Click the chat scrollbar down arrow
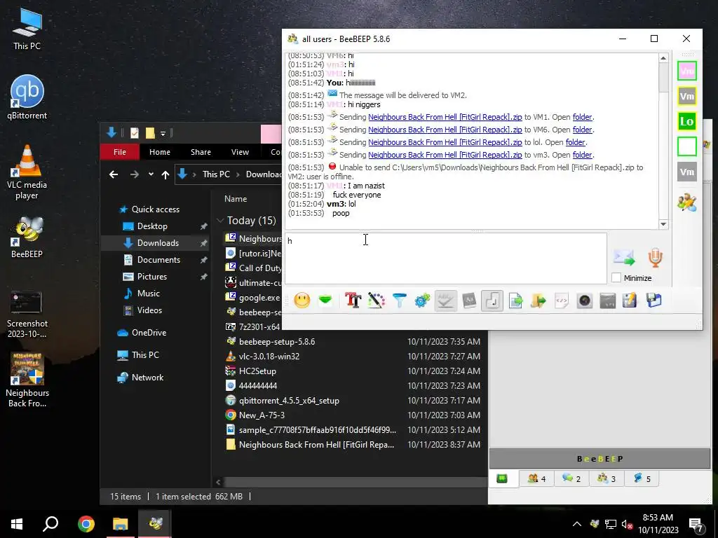Screen dimensions: 718x538 tap(663, 224)
